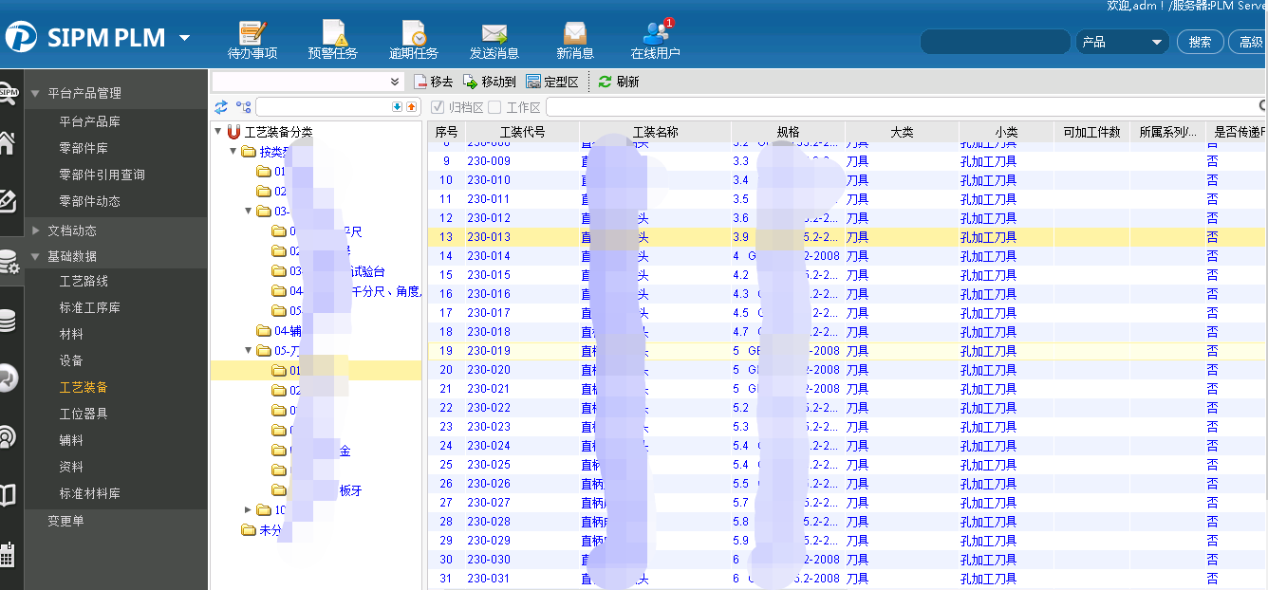This screenshot has height=590, width=1268.
Task: Select 标准材料库 in the sidebar menu
Action: (89, 494)
